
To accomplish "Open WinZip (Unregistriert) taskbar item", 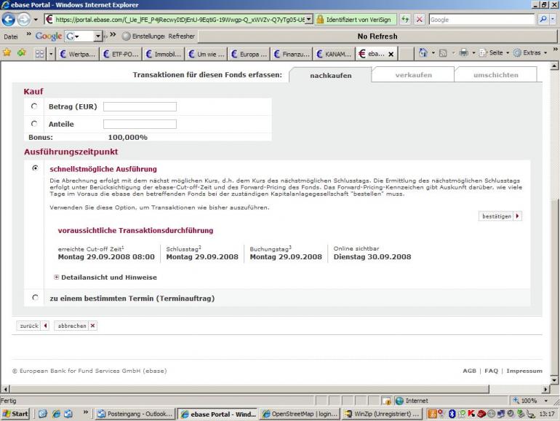I will pyautogui.click(x=382, y=414).
